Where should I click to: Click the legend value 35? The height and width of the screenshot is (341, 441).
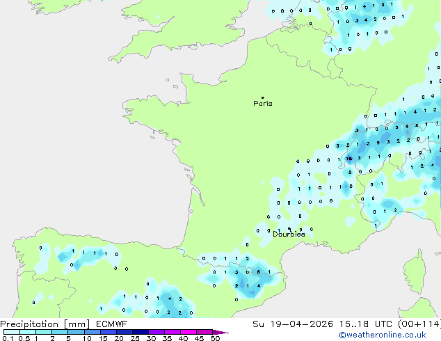click(167, 338)
